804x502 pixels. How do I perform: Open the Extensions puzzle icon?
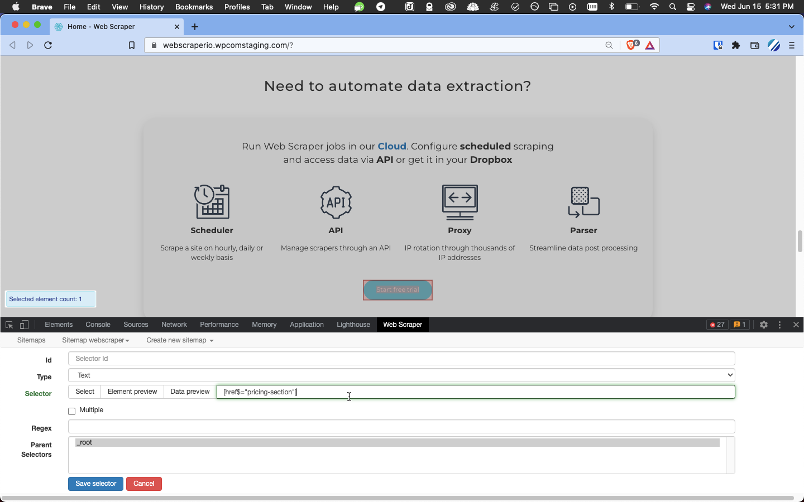736,45
